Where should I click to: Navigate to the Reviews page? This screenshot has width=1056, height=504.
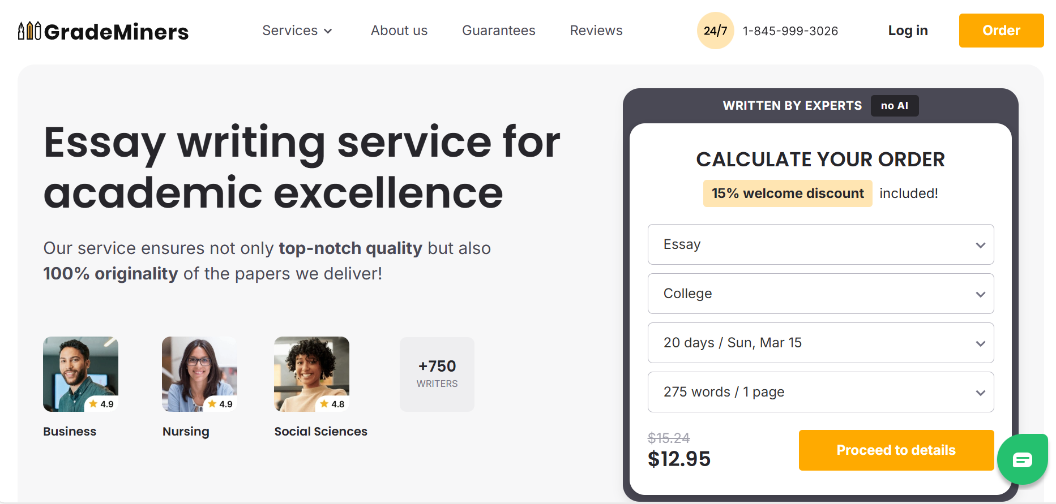(x=596, y=31)
